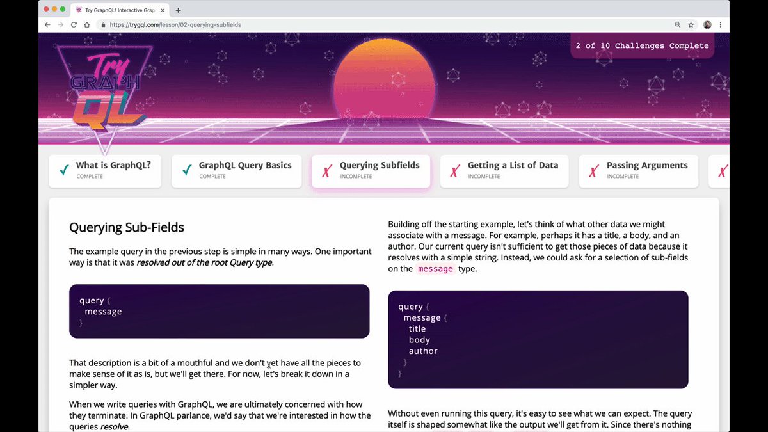
Task: Open the 'GraphQL Query Basics' lesson
Action: tap(237, 170)
